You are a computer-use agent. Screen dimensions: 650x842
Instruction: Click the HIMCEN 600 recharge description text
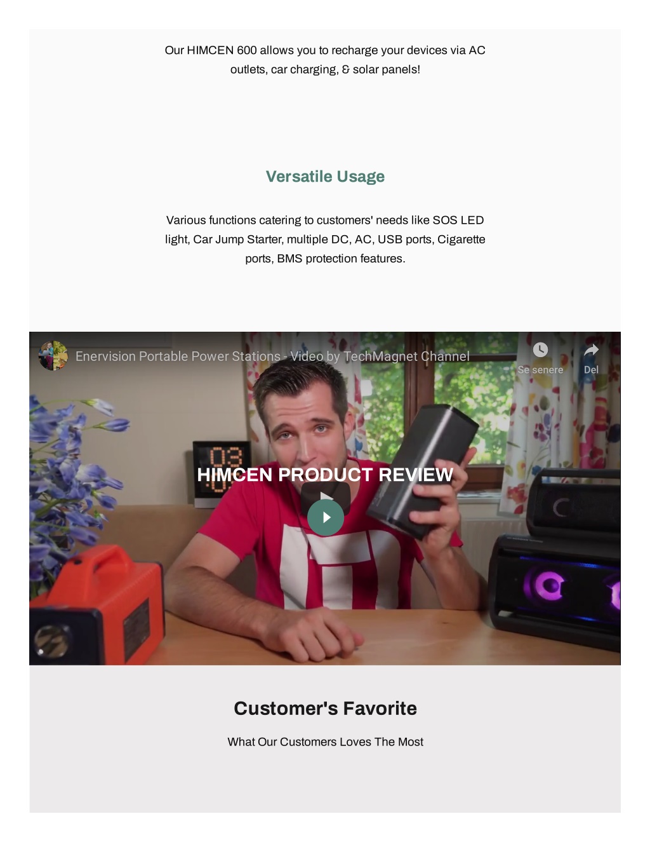325,60
